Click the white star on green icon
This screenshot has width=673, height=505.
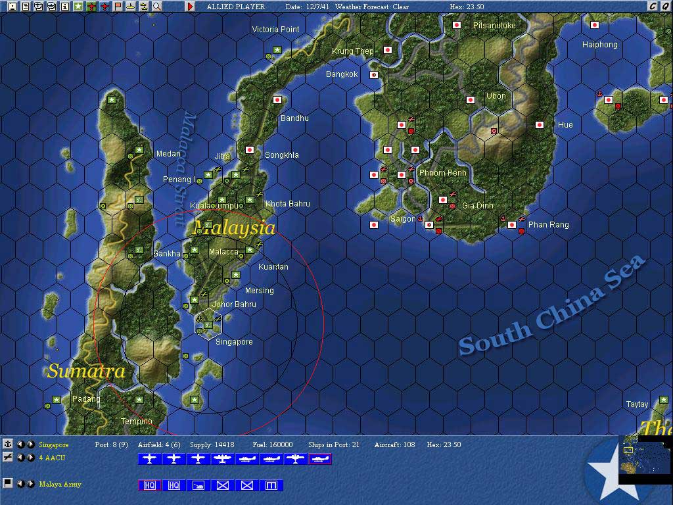point(78,7)
